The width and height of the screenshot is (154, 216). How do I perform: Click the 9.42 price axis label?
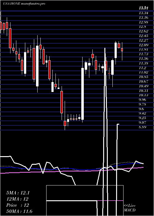click(x=142, y=113)
